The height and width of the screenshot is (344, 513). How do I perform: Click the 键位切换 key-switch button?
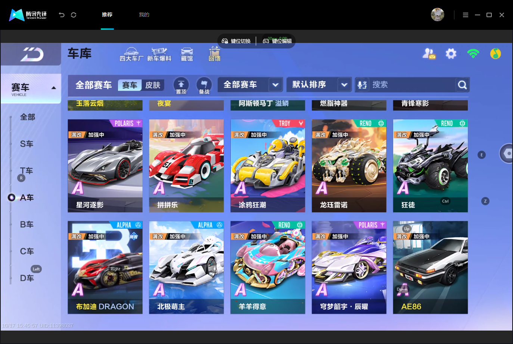(236, 41)
